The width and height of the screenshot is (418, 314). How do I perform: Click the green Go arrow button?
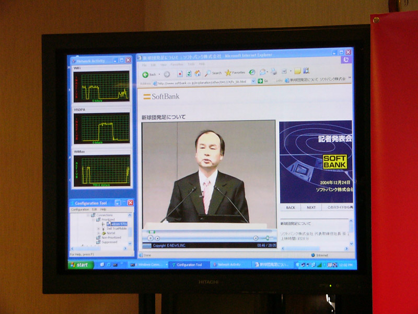(x=260, y=81)
